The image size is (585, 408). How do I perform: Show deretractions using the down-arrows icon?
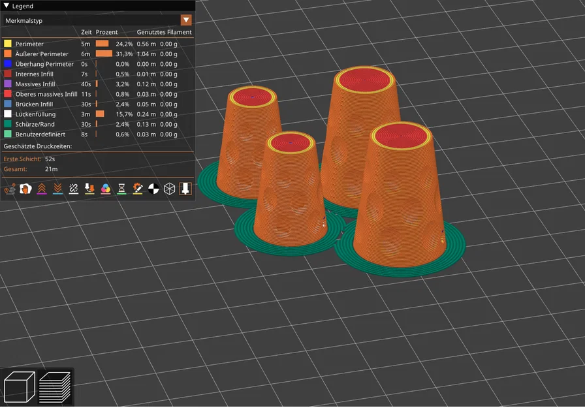pyautogui.click(x=58, y=189)
